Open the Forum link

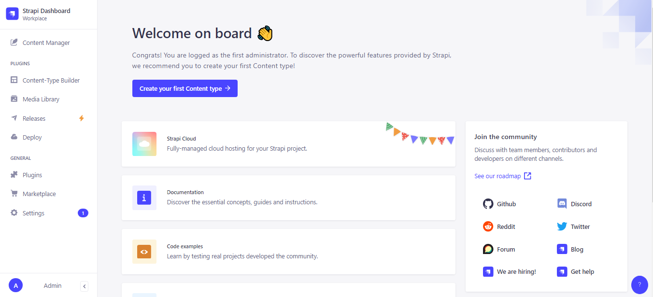[499, 249]
